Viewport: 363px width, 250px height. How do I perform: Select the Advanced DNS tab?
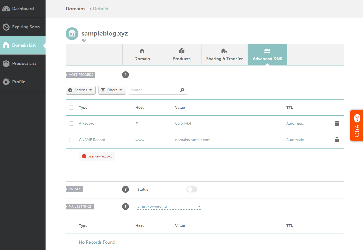tap(267, 55)
